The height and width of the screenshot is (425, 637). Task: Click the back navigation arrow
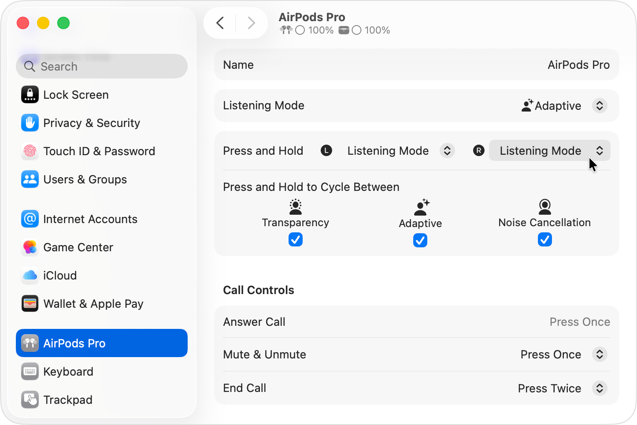pyautogui.click(x=220, y=22)
